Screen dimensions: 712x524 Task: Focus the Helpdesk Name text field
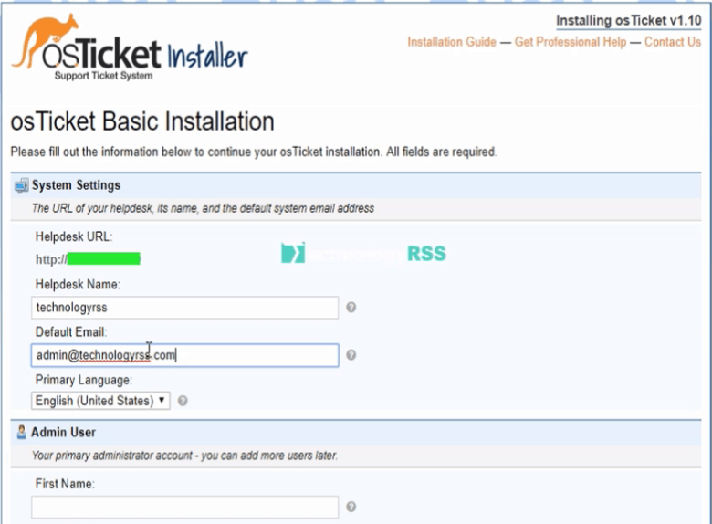point(184,308)
